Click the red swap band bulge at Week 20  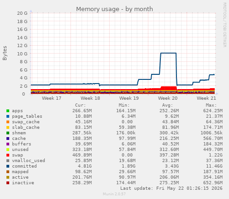point(169,88)
